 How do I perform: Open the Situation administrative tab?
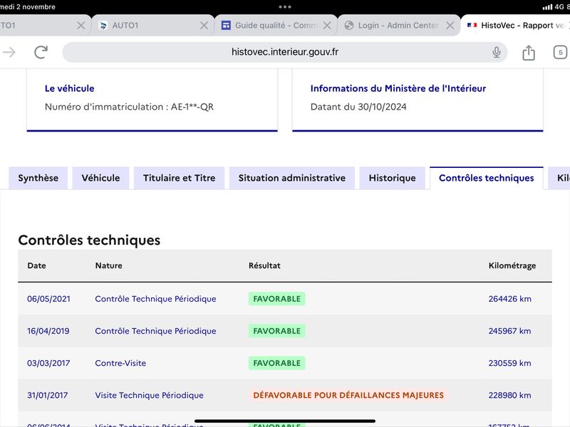(292, 178)
